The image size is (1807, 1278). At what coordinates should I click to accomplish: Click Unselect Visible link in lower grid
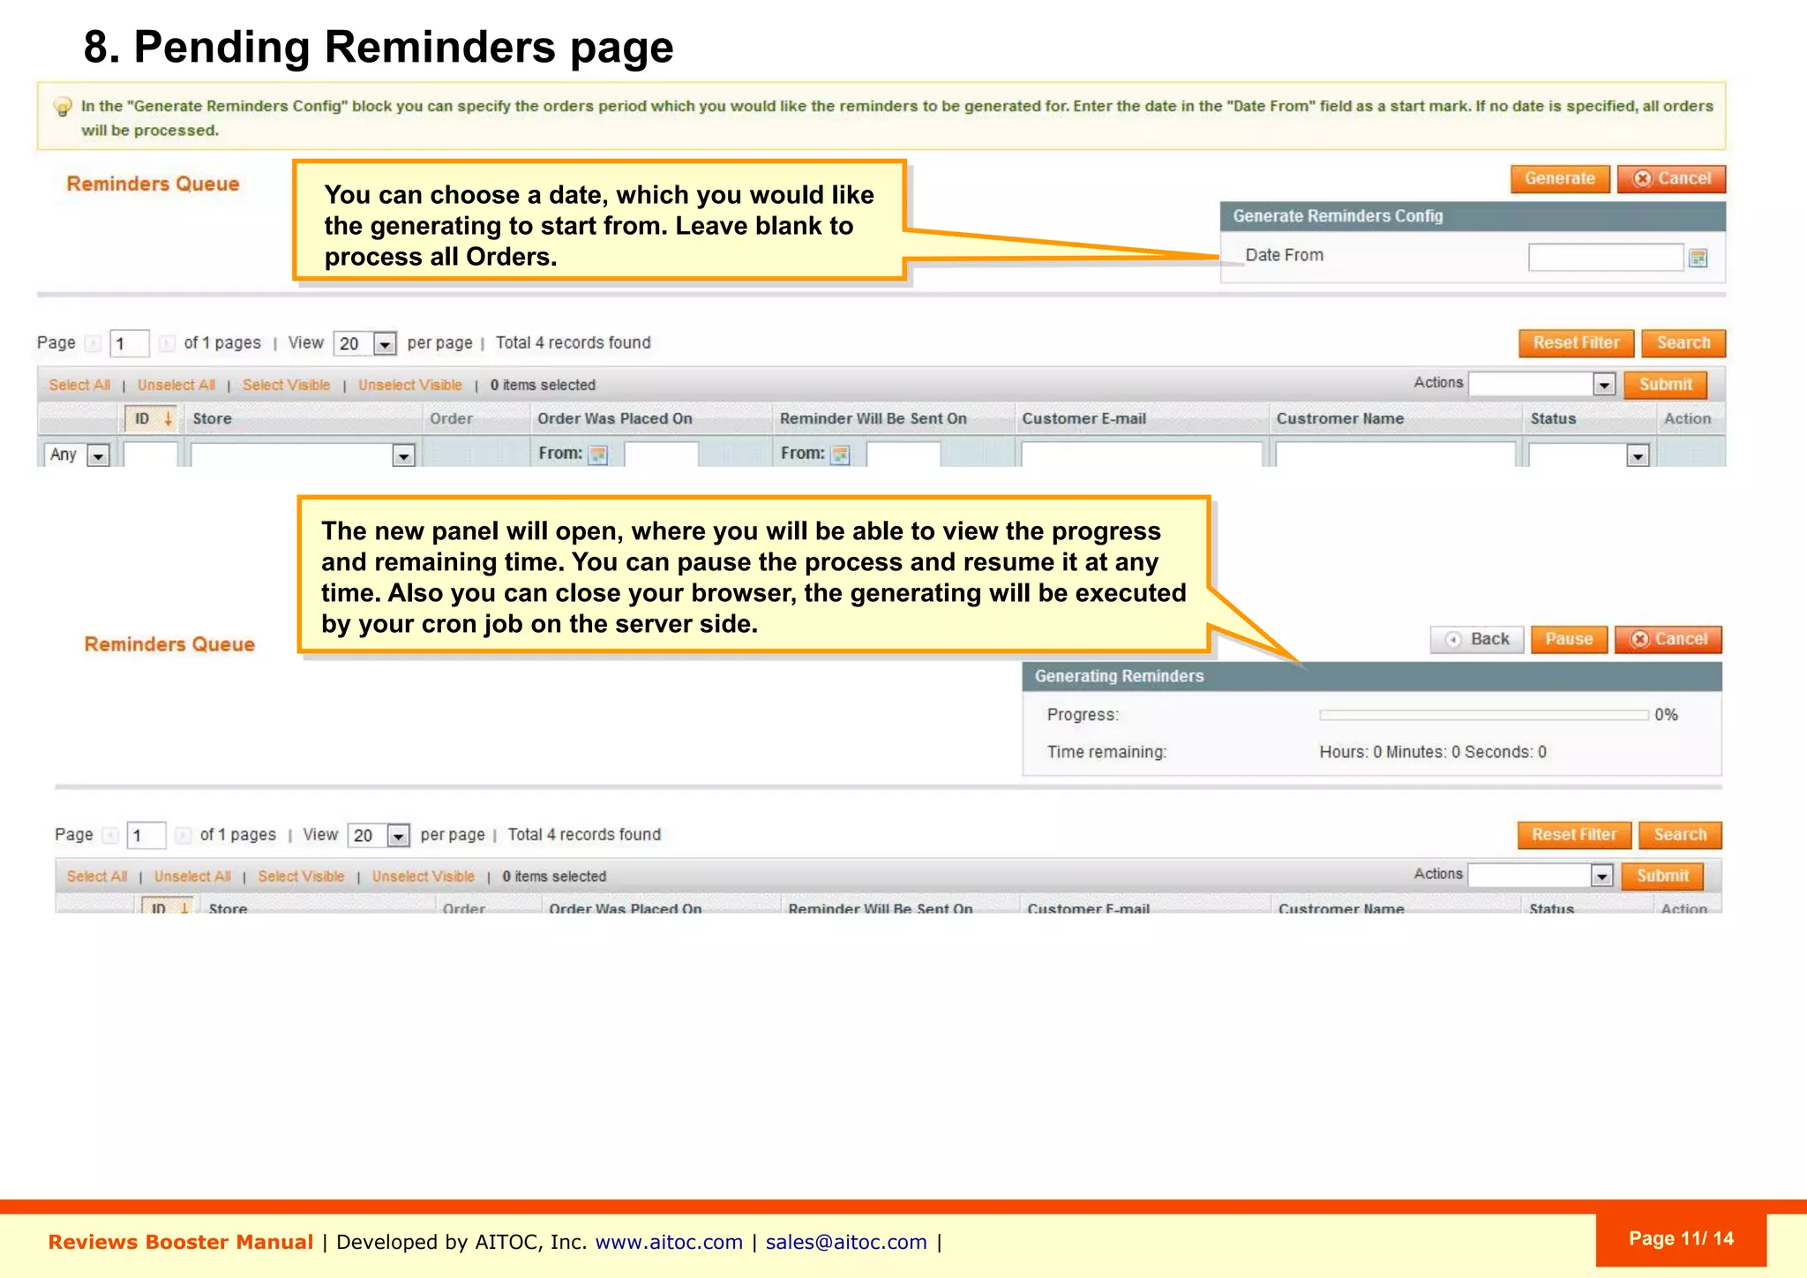pos(424,876)
